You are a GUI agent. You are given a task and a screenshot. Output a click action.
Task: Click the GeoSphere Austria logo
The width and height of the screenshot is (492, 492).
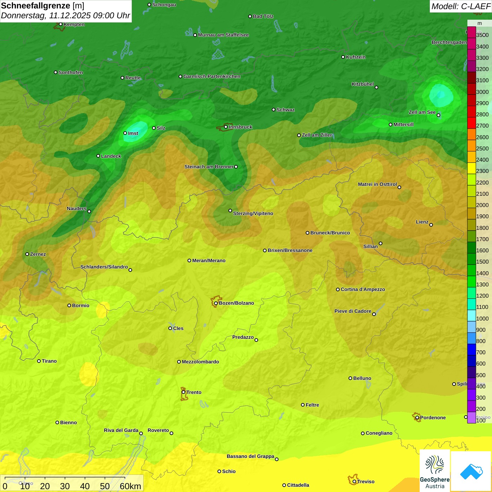[435, 471]
